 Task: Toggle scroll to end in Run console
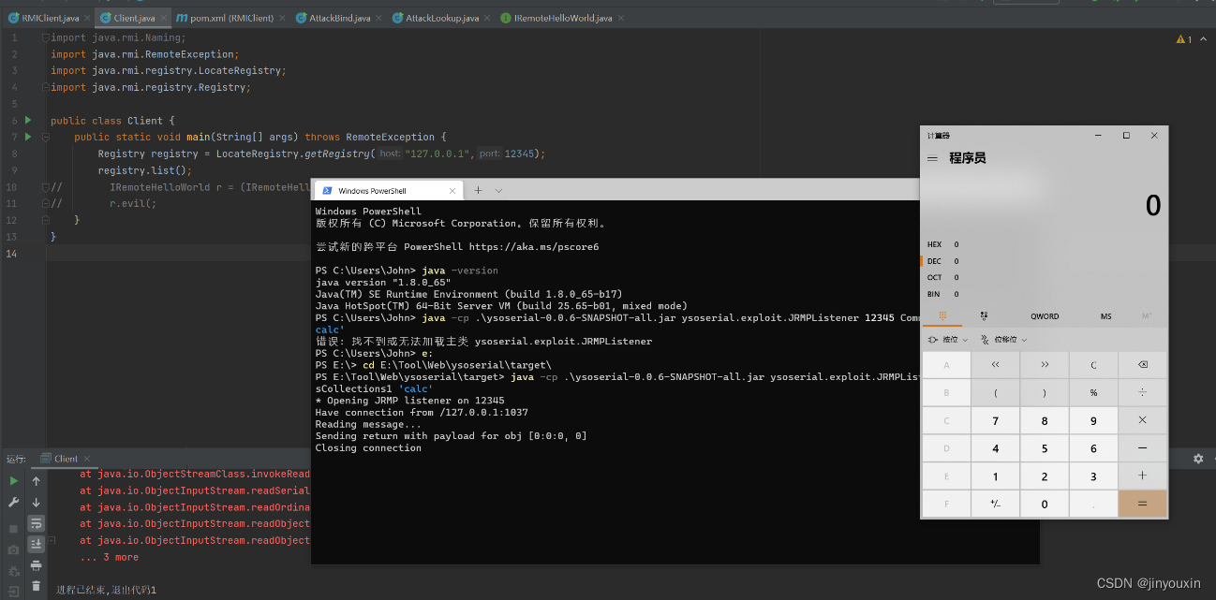(36, 544)
